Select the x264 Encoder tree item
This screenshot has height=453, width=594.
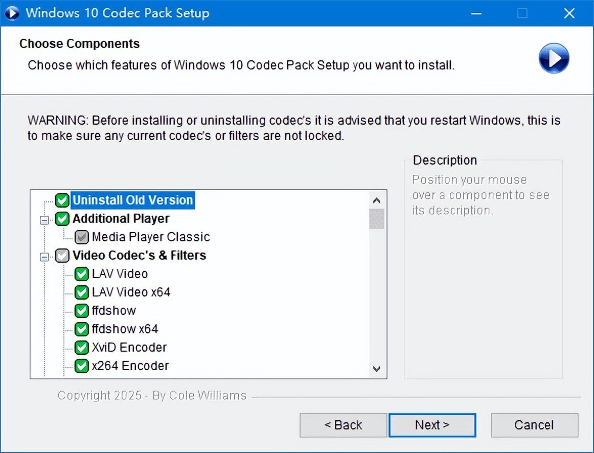coord(130,366)
